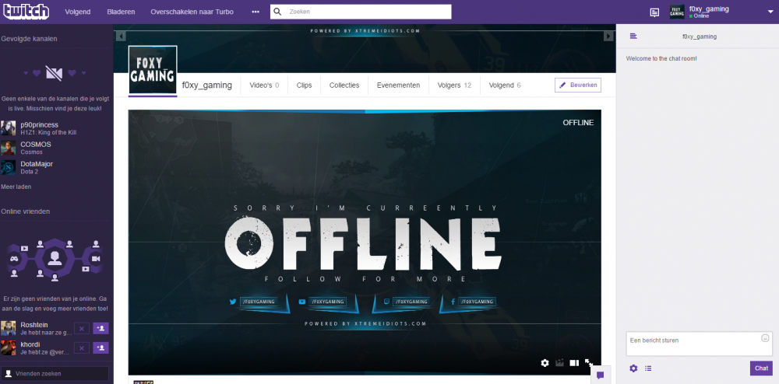Add Roshtein as friend
This screenshot has width=779, height=384.
pos(100,328)
